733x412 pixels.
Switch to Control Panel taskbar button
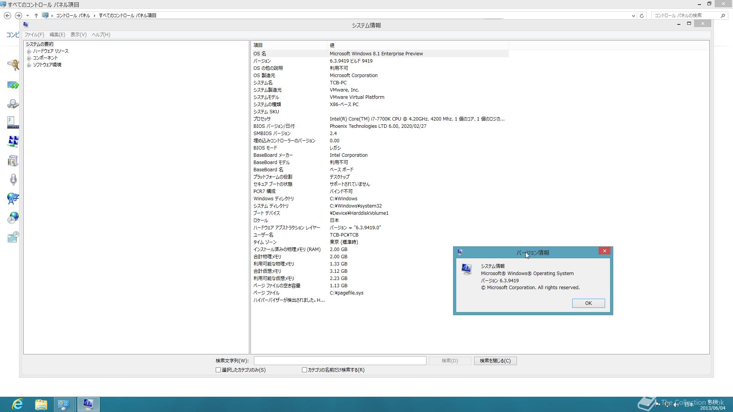click(64, 404)
